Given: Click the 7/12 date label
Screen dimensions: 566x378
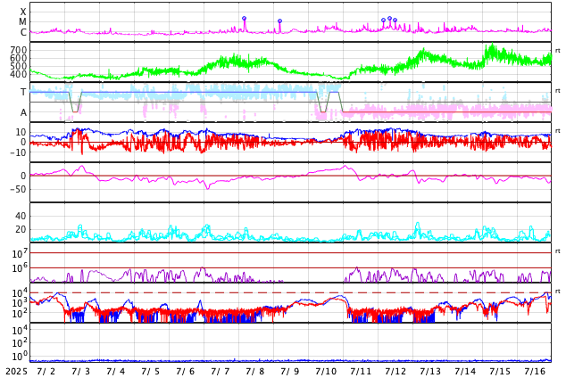Looking at the screenshot, I should (395, 371).
